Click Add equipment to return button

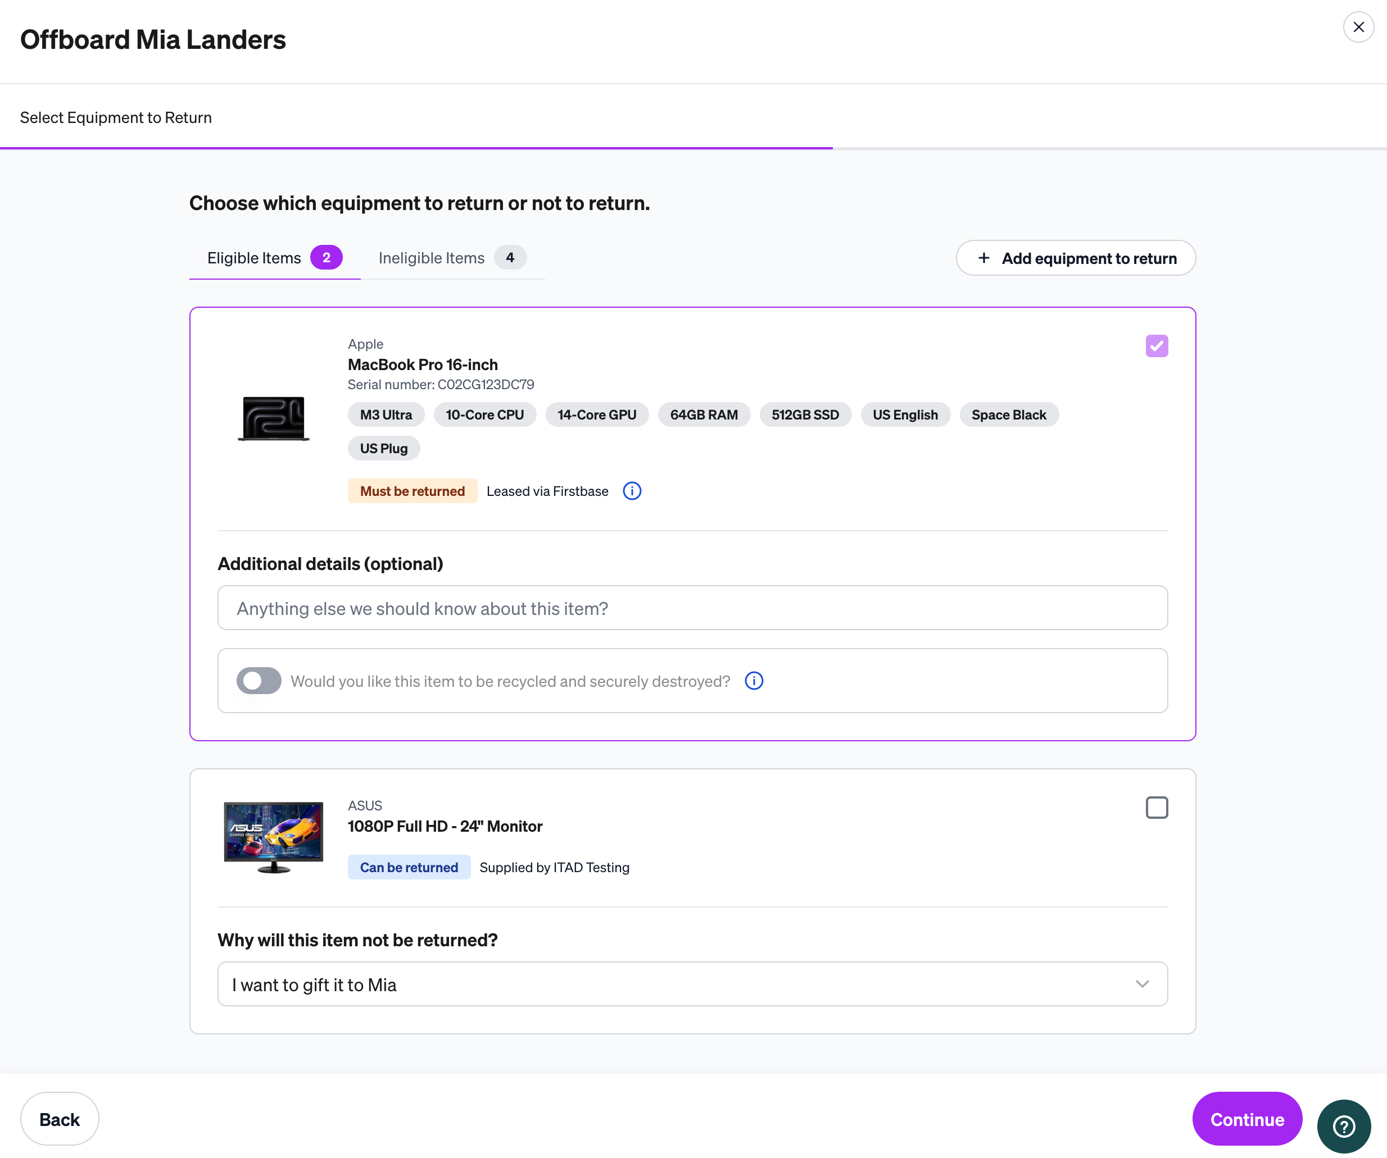pos(1075,258)
